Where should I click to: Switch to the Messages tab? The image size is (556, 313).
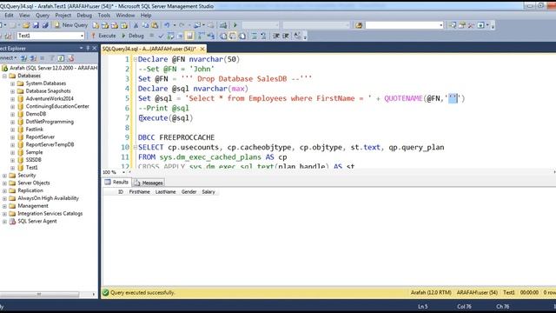tap(149, 183)
